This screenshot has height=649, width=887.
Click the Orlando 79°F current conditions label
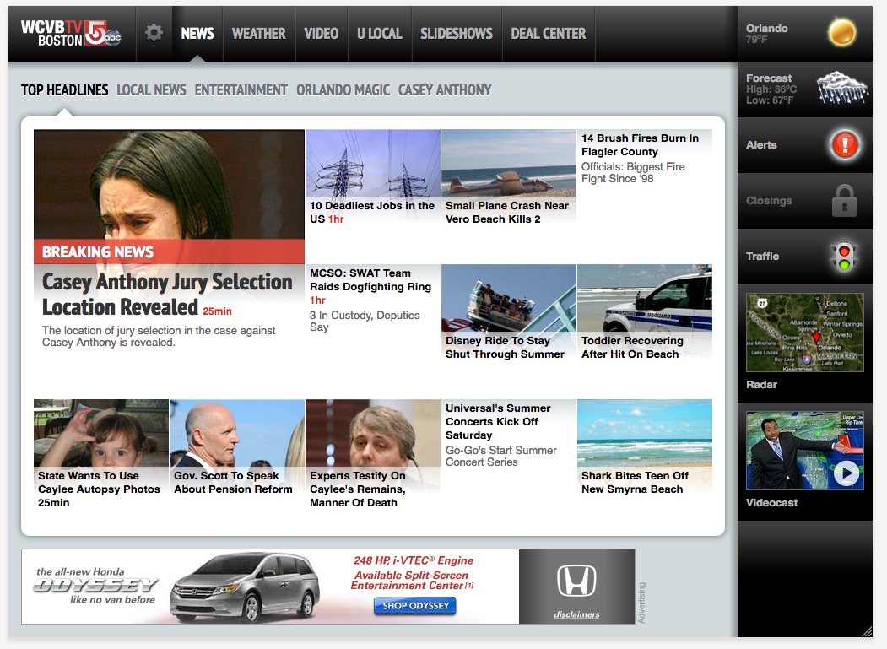coord(766,34)
